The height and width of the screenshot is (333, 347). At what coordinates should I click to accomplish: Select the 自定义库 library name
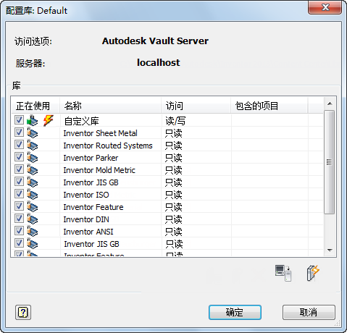point(82,121)
